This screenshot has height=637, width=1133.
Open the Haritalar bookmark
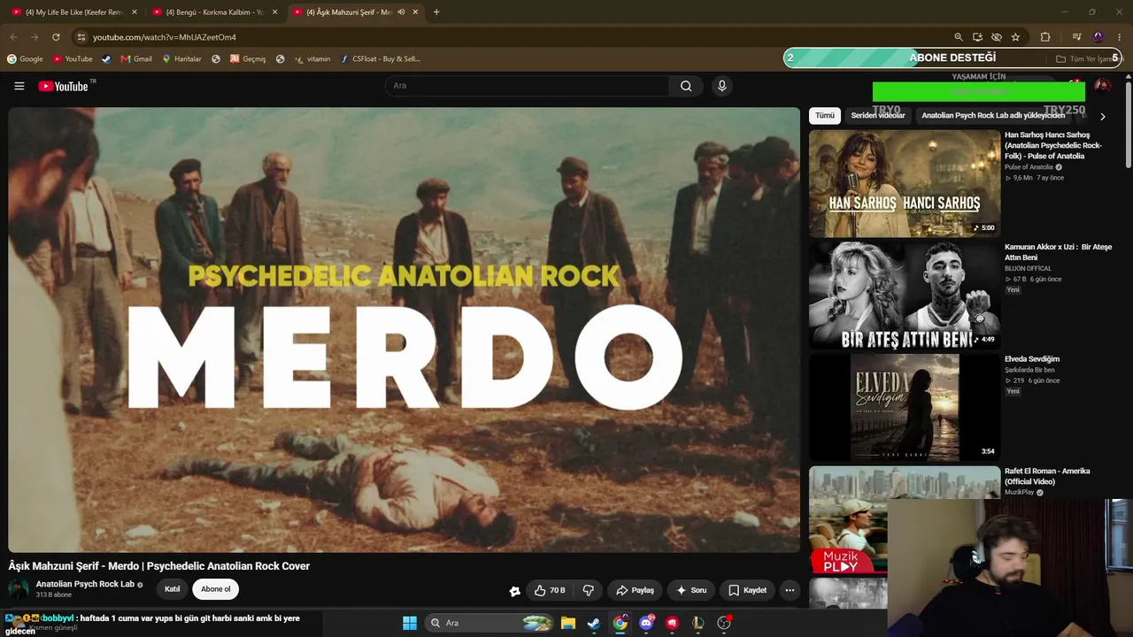tap(181, 59)
